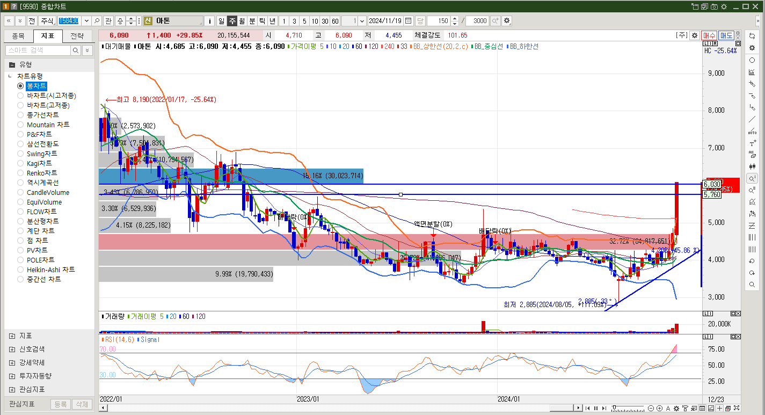Viewport: 765px width, 415px height.
Task: Switch to the 전략 tab
Action: 77,37
